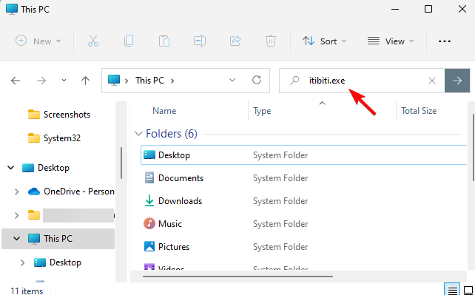Select the Downloads folder in list
This screenshot has width=475, height=295.
pos(180,201)
